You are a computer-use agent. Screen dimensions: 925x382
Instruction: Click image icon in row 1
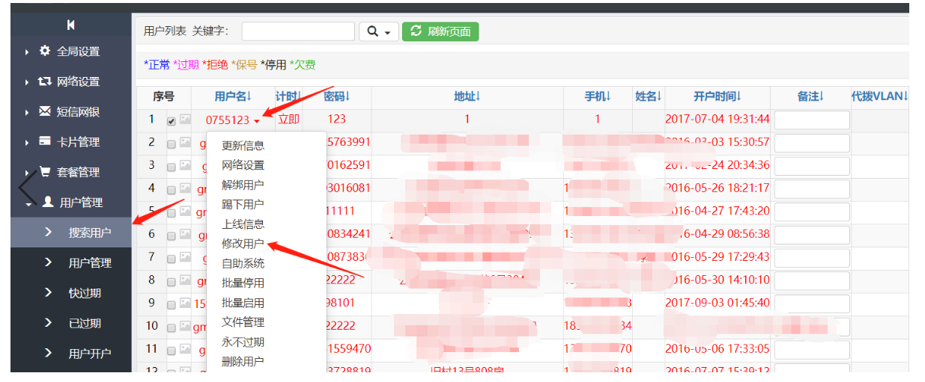pos(185,120)
